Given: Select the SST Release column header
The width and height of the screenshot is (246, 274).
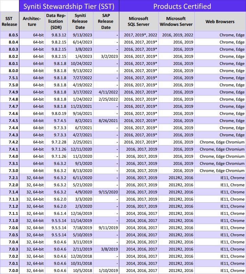Looking at the screenshot, I should (10, 21).
